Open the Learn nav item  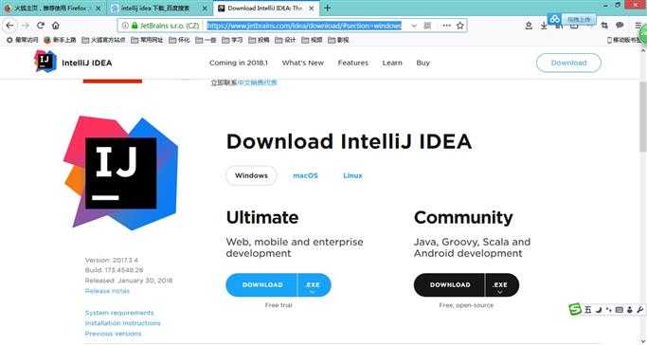pos(392,63)
